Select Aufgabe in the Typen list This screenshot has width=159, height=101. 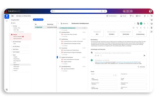tap(15, 57)
